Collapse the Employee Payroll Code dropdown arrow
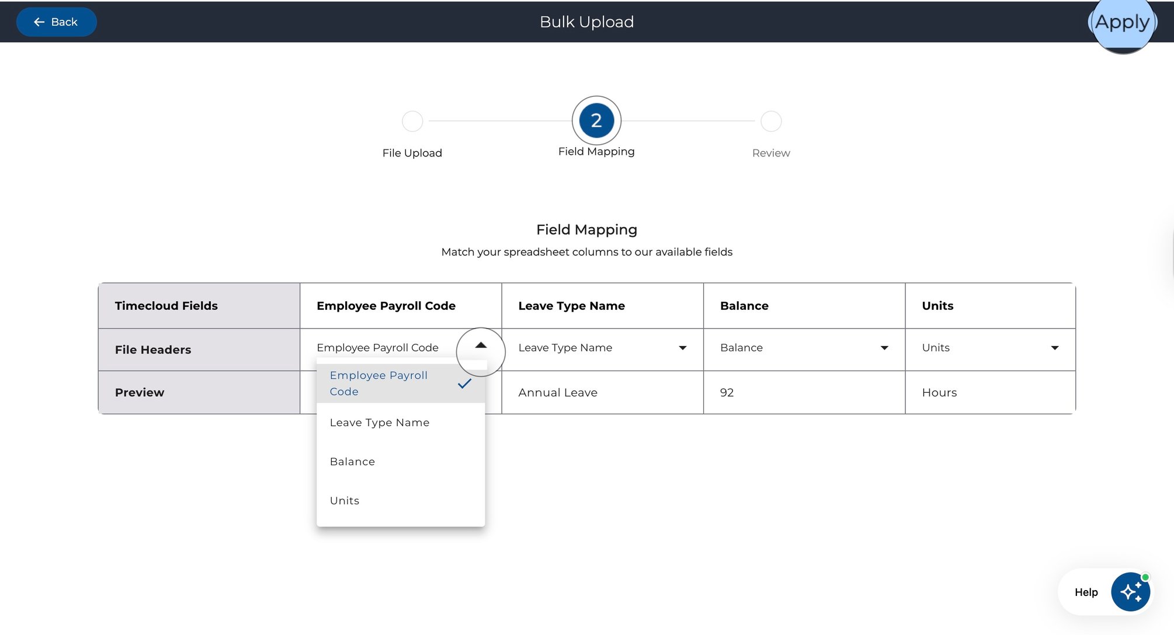Image resolution: width=1174 pixels, height=635 pixels. tap(481, 346)
